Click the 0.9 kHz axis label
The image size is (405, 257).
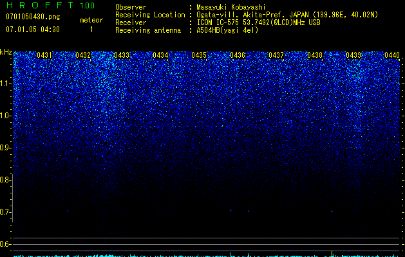[x=5, y=148]
